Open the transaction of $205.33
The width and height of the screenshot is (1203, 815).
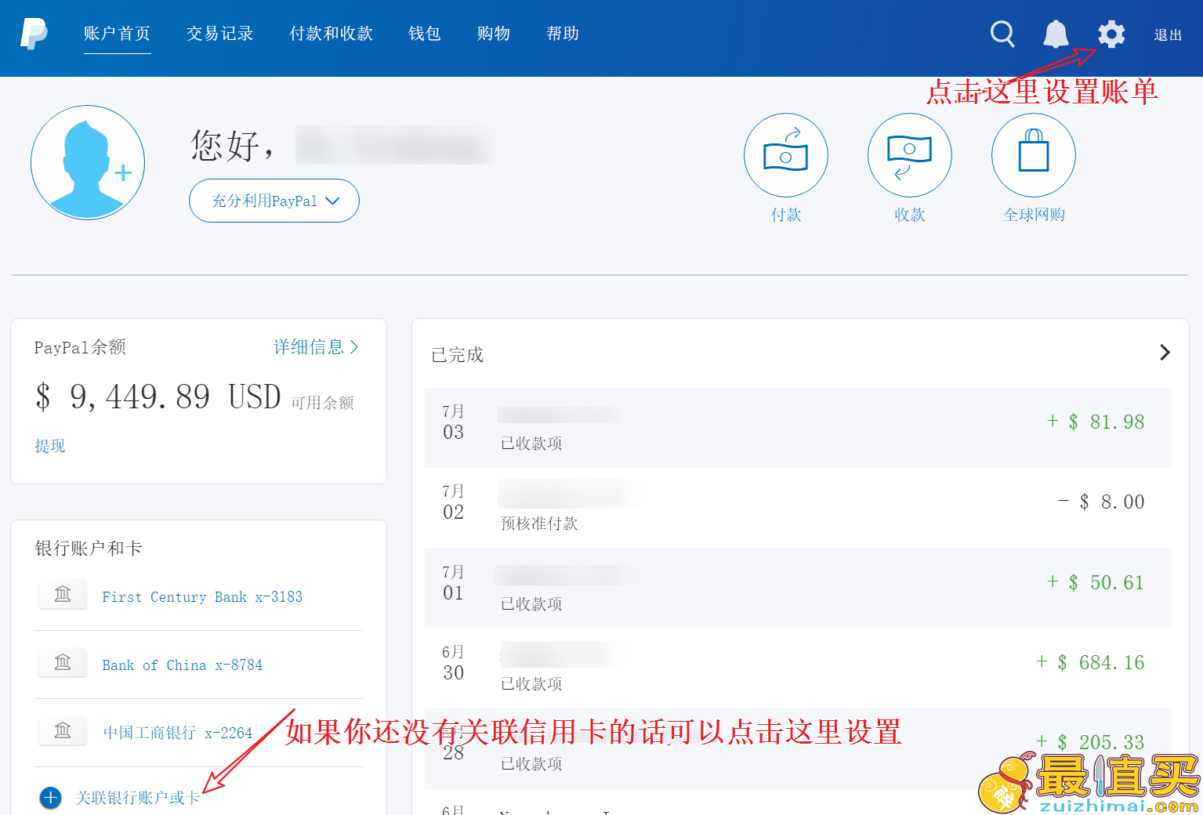(x=798, y=748)
